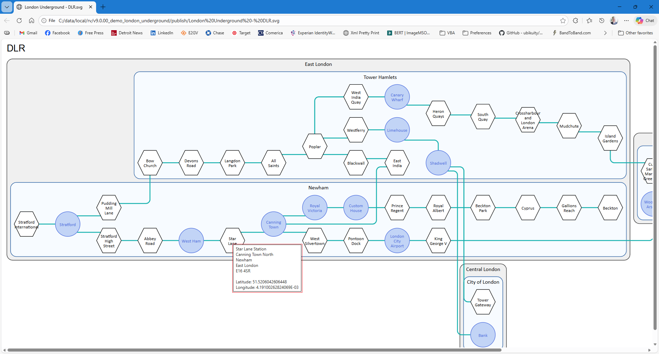Viewport: 659px width, 354px height.
Task: Open the GitHub bookmark
Action: pyautogui.click(x=521, y=33)
